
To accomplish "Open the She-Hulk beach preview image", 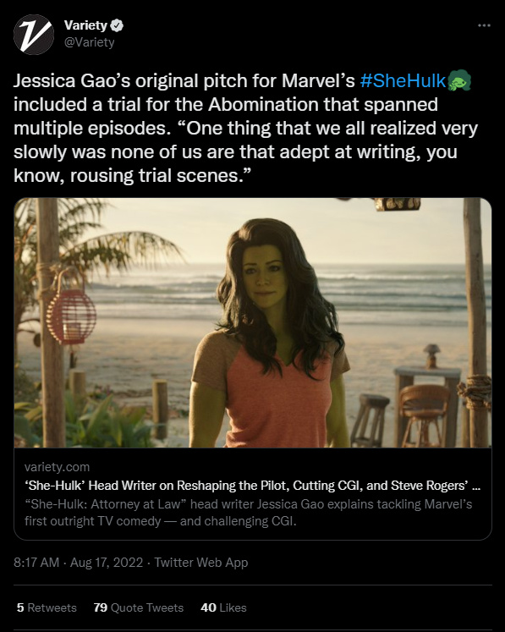I will [253, 323].
